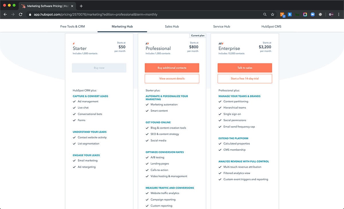Click the browser forward arrow
This screenshot has height=209, width=344.
pos(13,14)
